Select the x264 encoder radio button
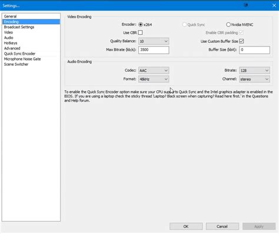The width and height of the screenshot is (279, 234). (141, 25)
